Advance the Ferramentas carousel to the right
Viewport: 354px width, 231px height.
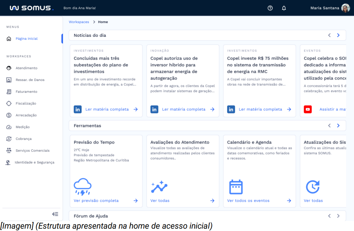pyautogui.click(x=338, y=126)
